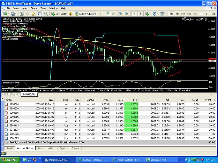Open the Data Window crosshair icon
This screenshot has height=163, width=218.
28,14
